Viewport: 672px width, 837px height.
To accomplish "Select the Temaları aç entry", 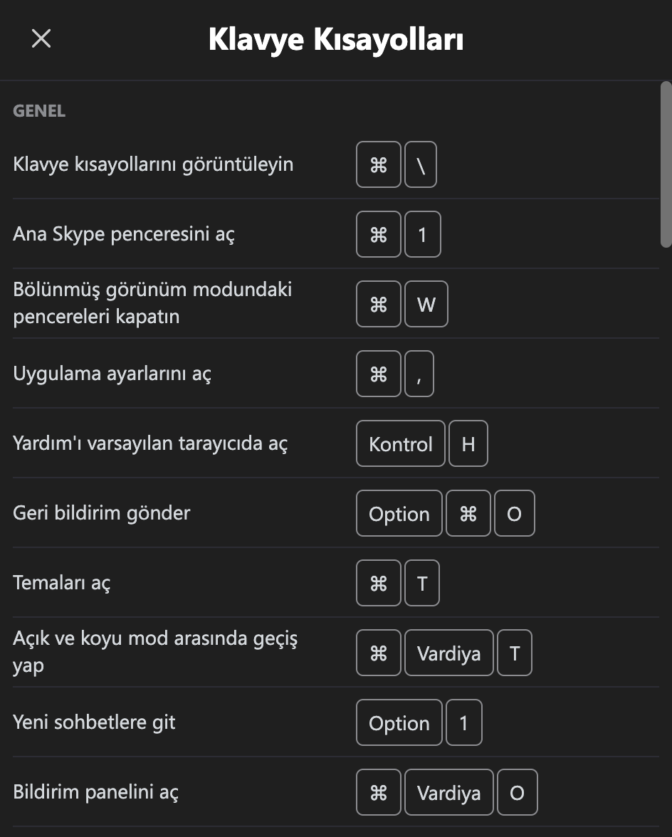I will coord(62,584).
